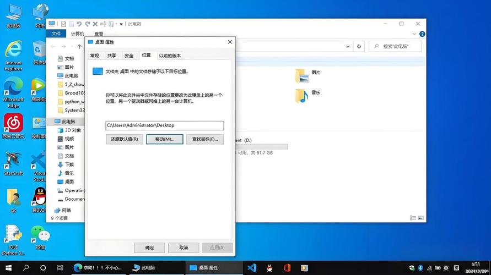
Task: Select 下载 in the navigation tree
Action: 66,164
